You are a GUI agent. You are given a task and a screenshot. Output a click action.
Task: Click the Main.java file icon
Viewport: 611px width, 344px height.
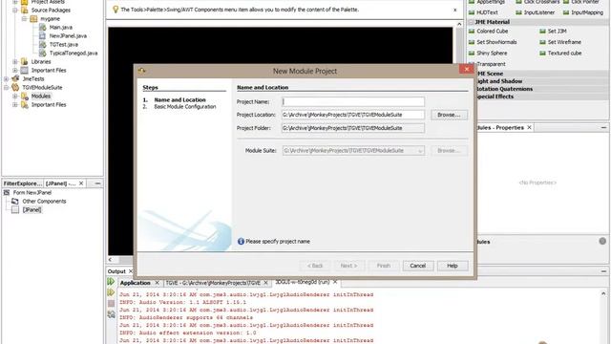point(42,28)
